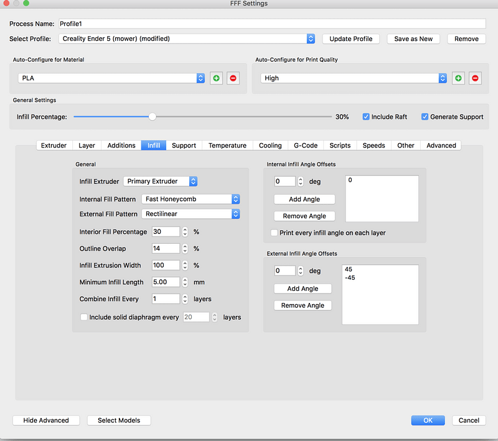The image size is (498, 441).
Task: Open the High print quality dropdown
Action: [x=354, y=78]
